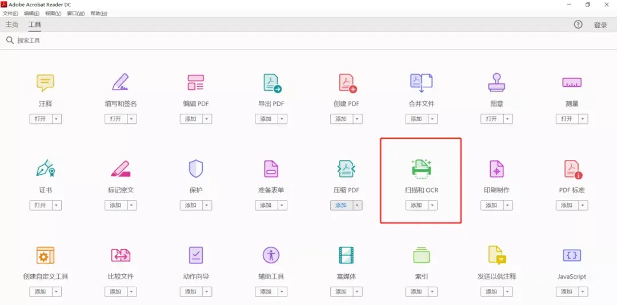Click the 发送以供注释 send for comments icon
The width and height of the screenshot is (617, 305).
click(x=498, y=255)
